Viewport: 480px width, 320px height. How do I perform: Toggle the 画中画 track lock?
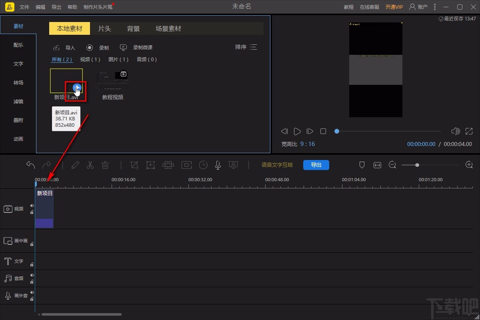32,244
